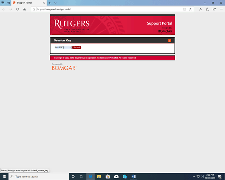225x180 pixels.
Task: Click the Session Key input field
Action: pyautogui.click(x=63, y=47)
